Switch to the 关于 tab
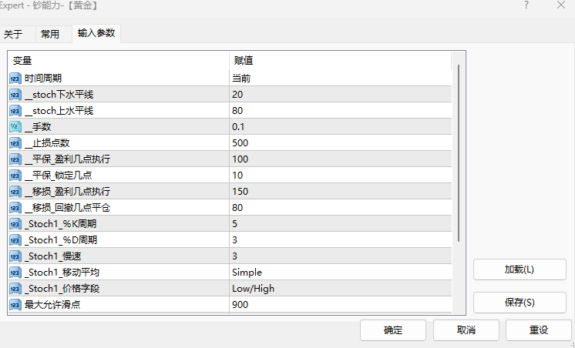This screenshot has height=348, width=575. point(14,34)
